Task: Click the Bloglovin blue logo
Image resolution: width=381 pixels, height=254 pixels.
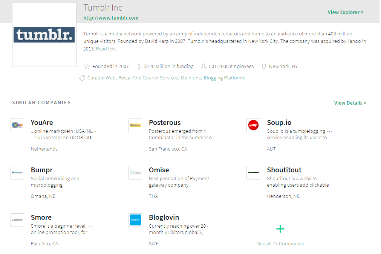Action: [135, 220]
